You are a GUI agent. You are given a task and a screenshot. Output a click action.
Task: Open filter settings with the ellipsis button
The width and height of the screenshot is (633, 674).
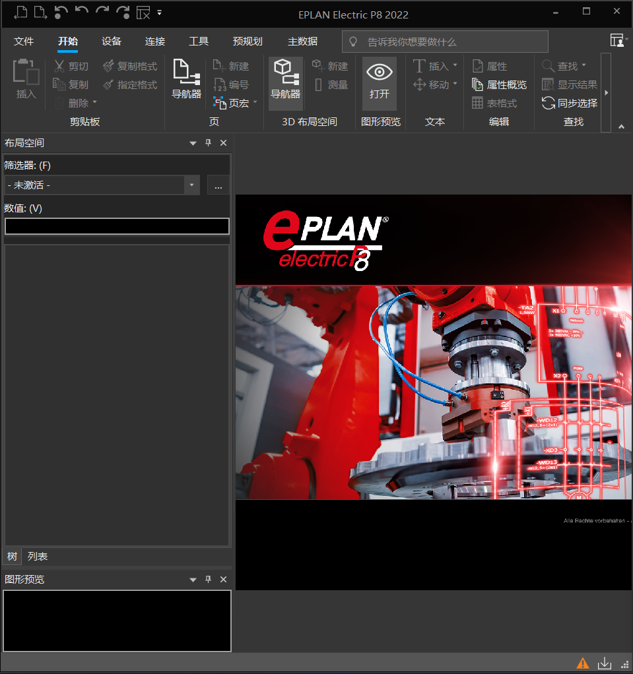[218, 185]
